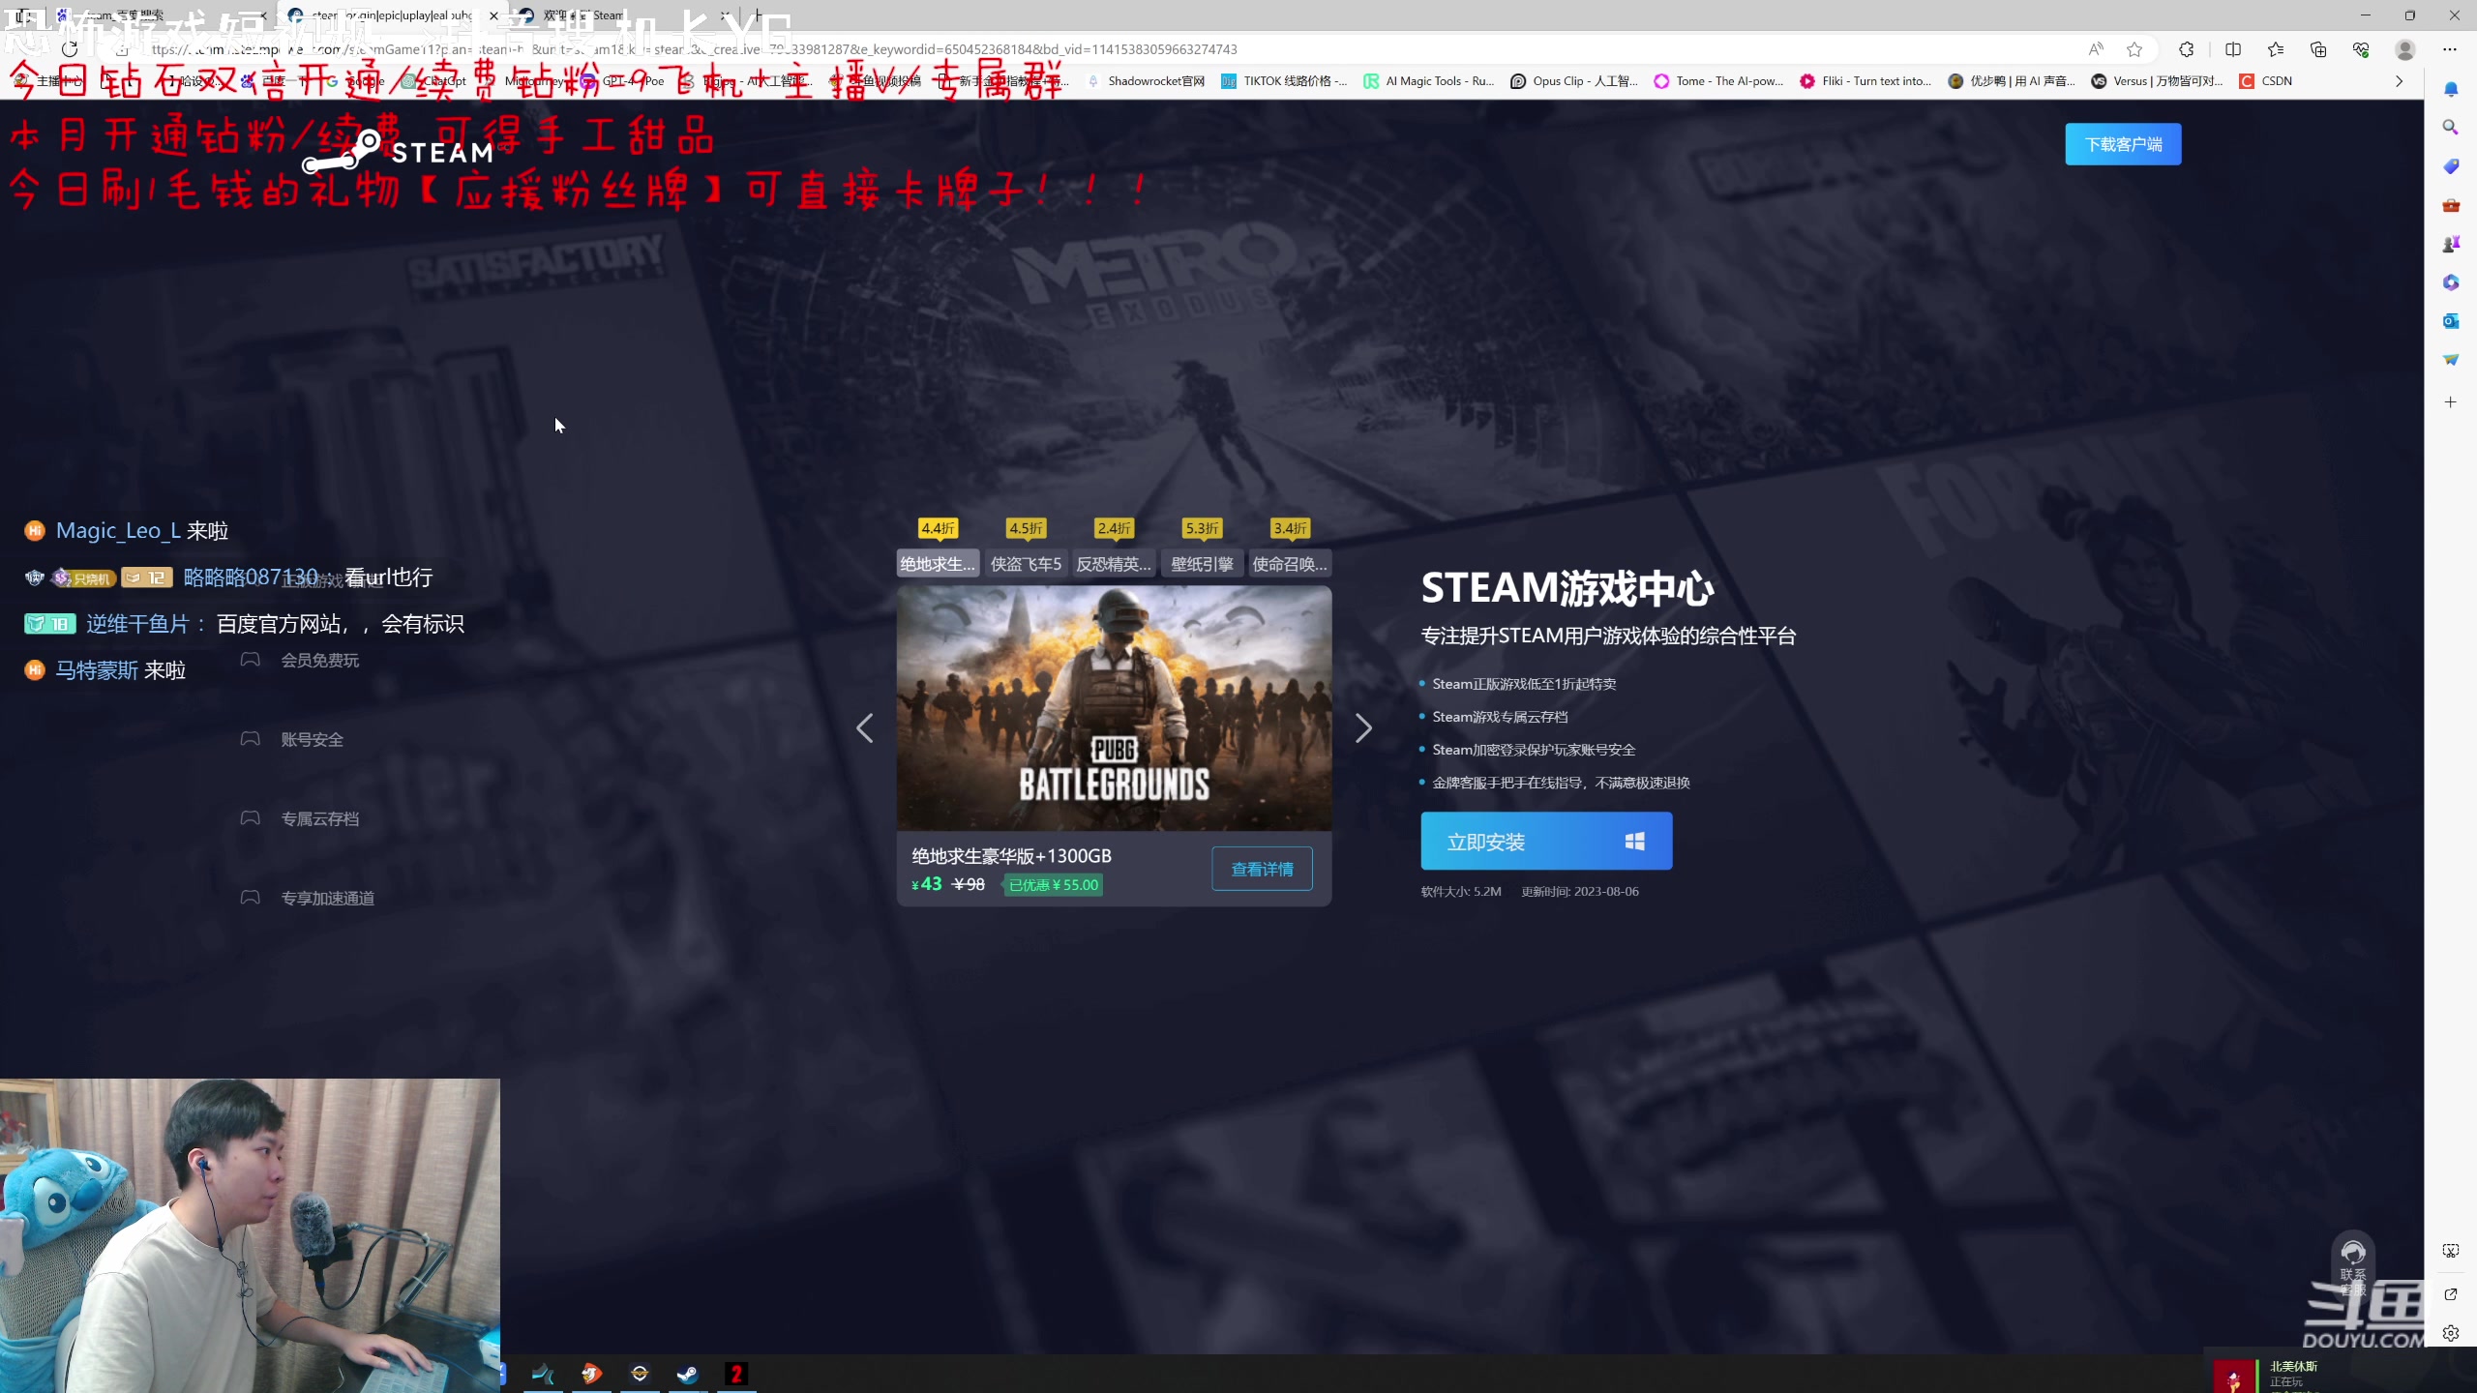Open Browser essentials heart icon
The image size is (2477, 1393).
point(2363,49)
